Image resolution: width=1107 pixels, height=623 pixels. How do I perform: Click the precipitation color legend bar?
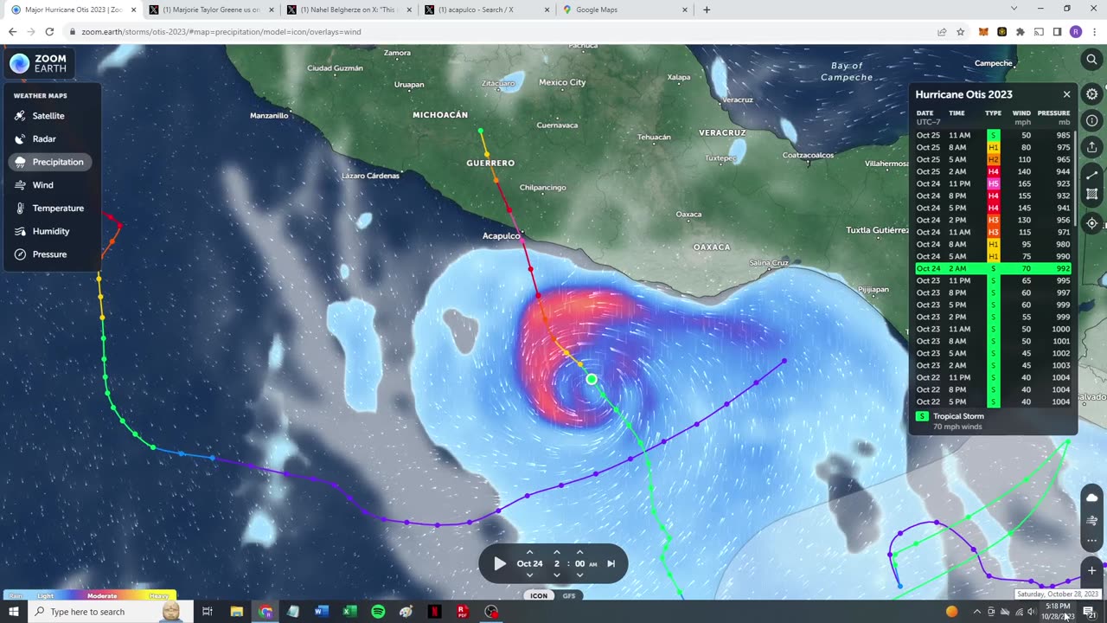pyautogui.click(x=90, y=595)
